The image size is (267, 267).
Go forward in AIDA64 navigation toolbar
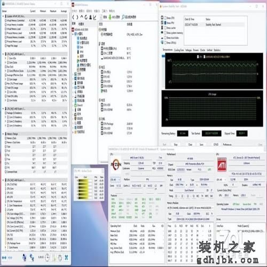pos(77,17)
